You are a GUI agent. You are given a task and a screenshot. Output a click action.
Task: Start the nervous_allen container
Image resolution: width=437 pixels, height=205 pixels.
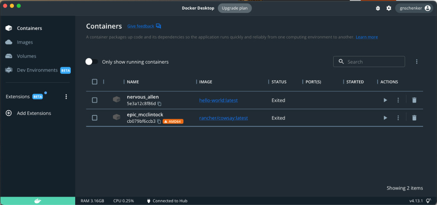click(385, 100)
